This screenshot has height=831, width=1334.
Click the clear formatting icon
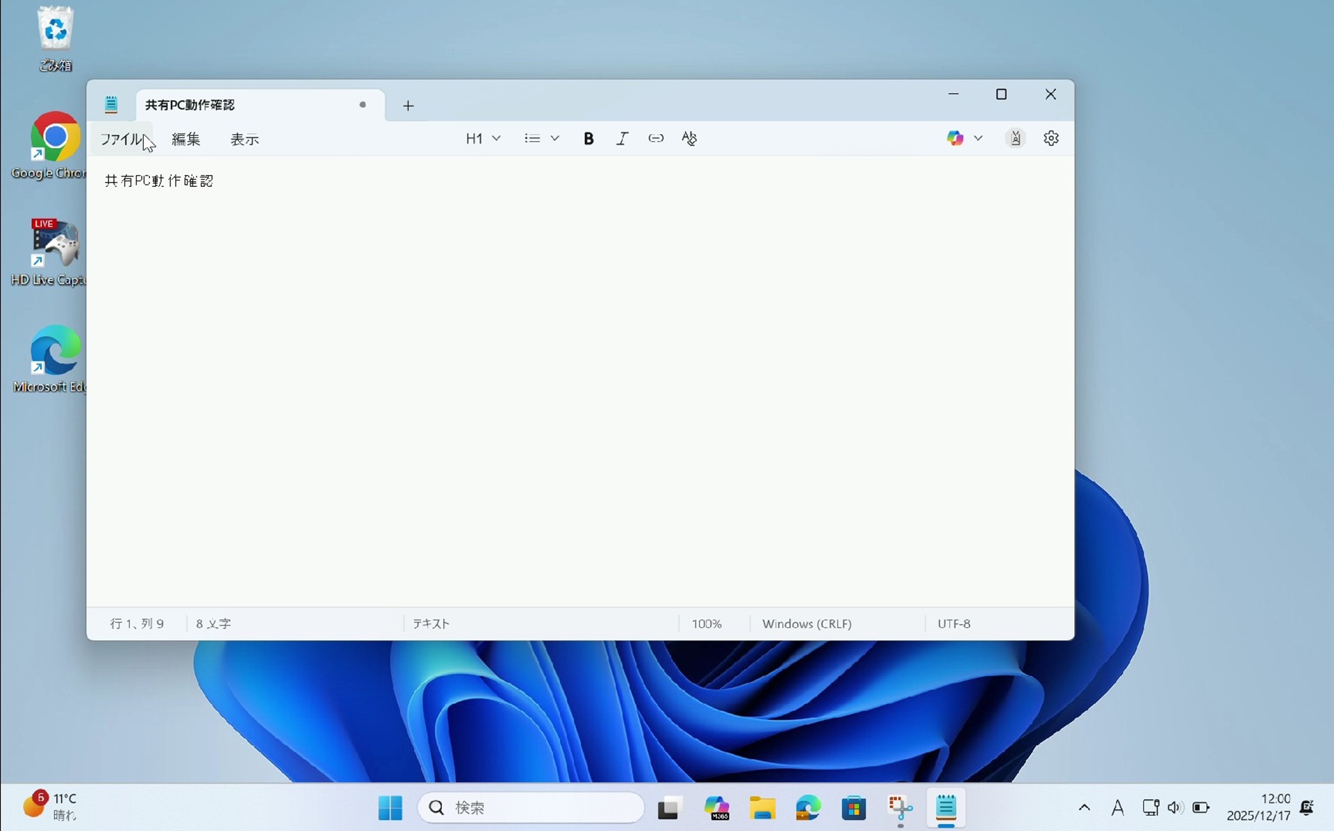pos(689,138)
